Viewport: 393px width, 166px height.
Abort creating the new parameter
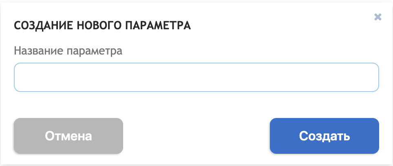pyautogui.click(x=68, y=136)
